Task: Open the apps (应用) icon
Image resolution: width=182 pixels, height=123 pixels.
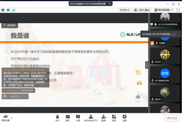Action: click(114, 118)
